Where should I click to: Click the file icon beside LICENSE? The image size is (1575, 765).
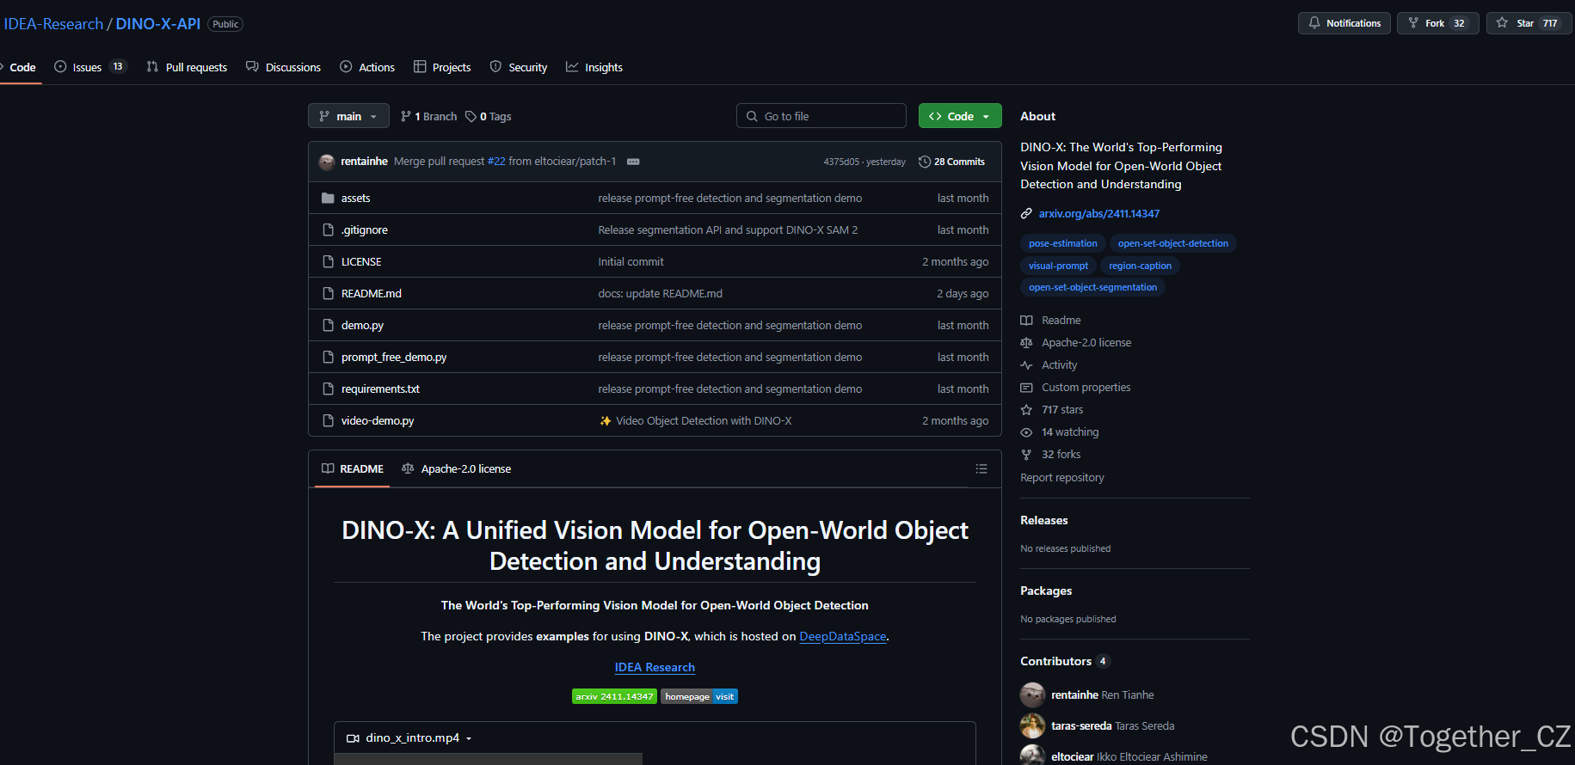(328, 261)
